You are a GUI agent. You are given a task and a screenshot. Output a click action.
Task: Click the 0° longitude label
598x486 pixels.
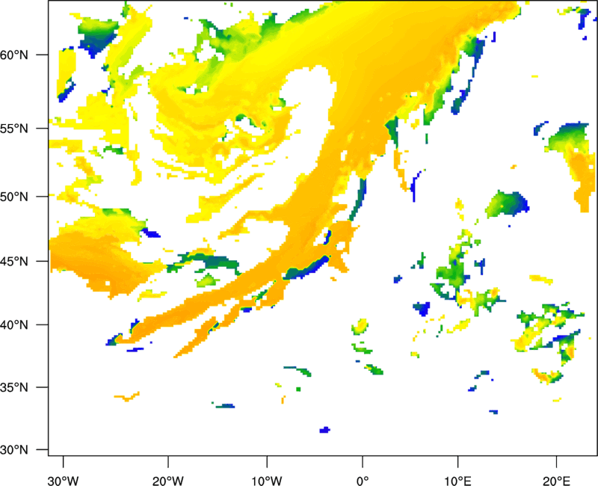pos(363,481)
